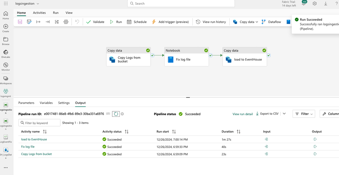The image size is (339, 175).
Task: Open pipeline settings gear in toolbar
Action: pos(66,22)
